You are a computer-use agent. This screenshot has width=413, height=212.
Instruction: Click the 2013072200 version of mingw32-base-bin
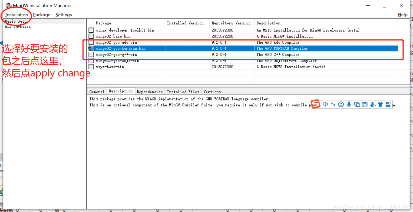coord(222,36)
